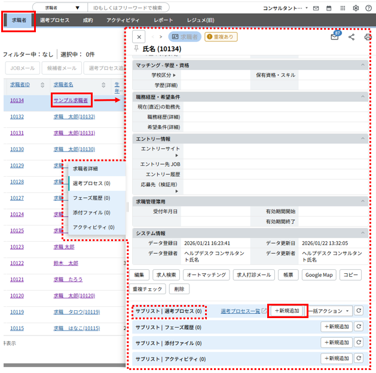Open the settings gear icon
The image size is (376, 373).
coord(356,8)
